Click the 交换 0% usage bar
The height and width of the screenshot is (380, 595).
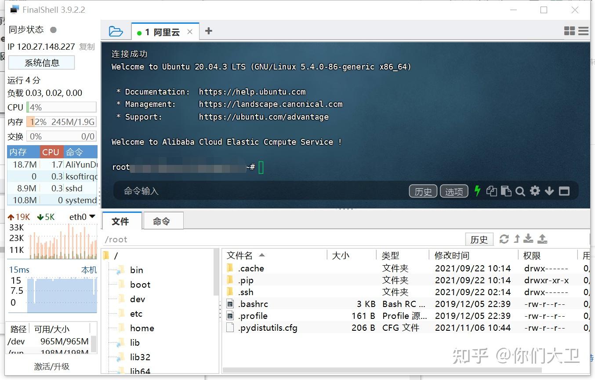pyautogui.click(x=61, y=136)
